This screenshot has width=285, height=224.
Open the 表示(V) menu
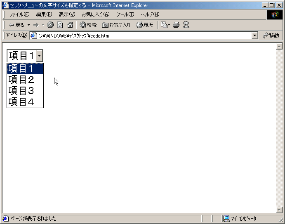click(x=67, y=14)
